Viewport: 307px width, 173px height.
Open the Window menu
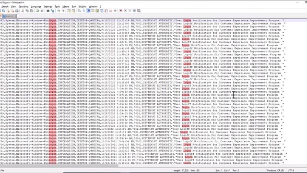pyautogui.click(x=93, y=7)
